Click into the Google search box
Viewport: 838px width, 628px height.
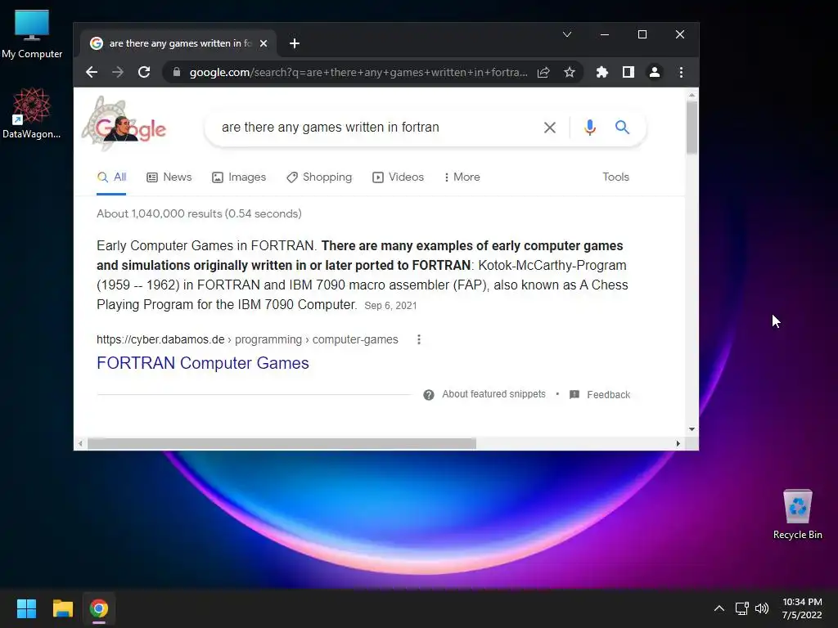[x=374, y=127]
